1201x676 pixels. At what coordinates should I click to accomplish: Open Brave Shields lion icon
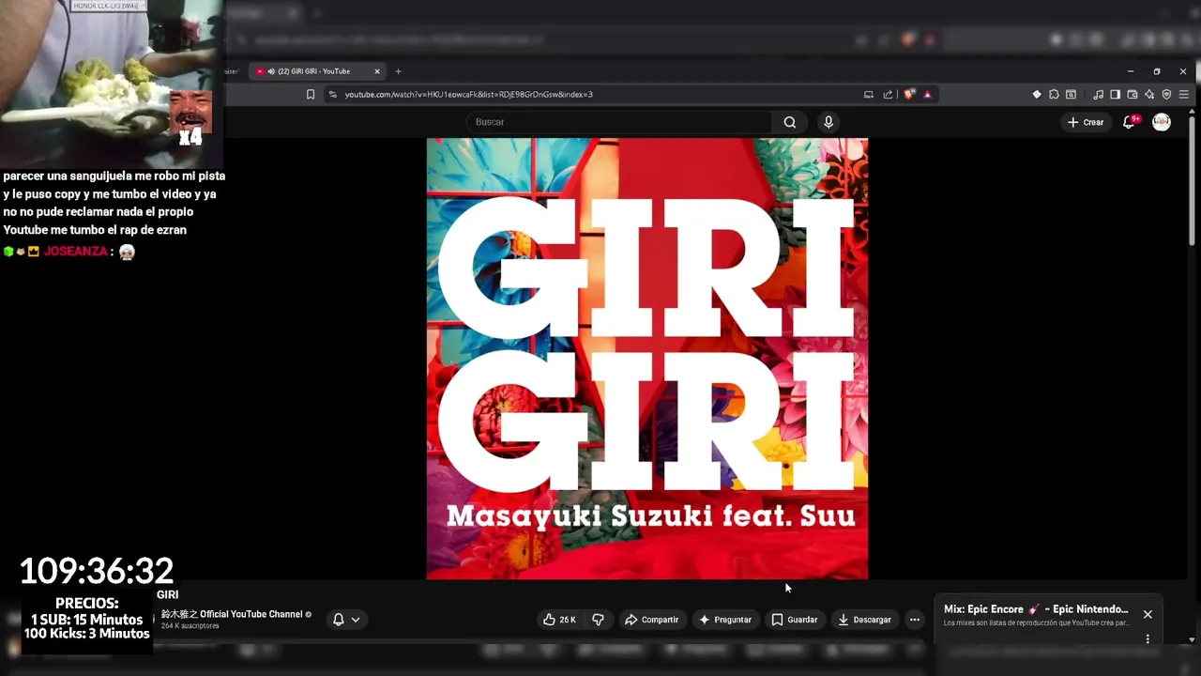(908, 94)
